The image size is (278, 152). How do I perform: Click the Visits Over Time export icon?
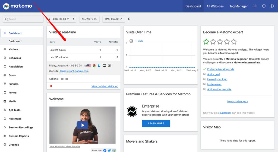pos(131,41)
